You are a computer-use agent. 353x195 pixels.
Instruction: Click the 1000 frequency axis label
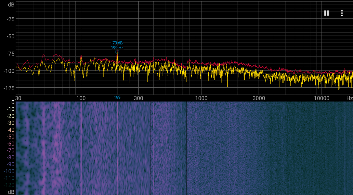tap(201, 98)
